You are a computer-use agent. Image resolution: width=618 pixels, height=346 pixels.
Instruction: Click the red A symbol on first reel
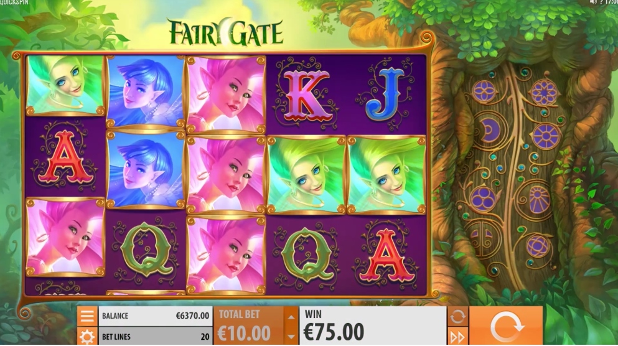click(x=65, y=156)
